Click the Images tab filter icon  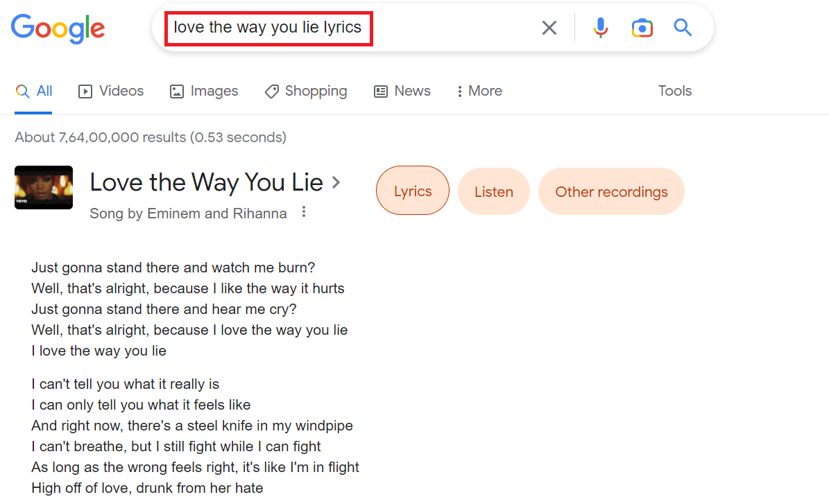pos(177,91)
